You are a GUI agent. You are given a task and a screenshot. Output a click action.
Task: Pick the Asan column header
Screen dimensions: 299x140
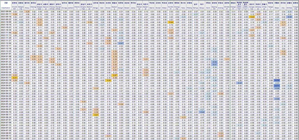click(102, 5)
